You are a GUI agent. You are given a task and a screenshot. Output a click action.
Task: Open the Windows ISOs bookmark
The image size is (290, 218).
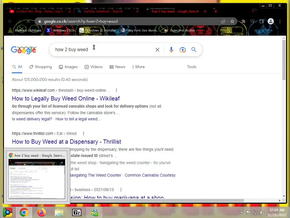(61, 30)
